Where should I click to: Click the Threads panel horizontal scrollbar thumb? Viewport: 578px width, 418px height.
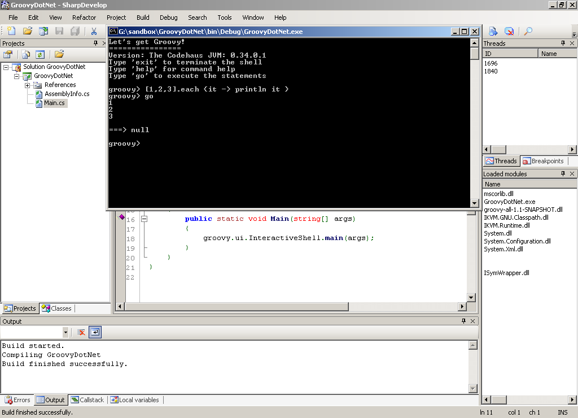tap(499, 150)
